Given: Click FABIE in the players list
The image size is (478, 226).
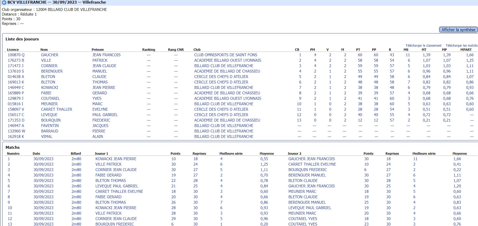Looking at the screenshot, I should click(x=46, y=93).
